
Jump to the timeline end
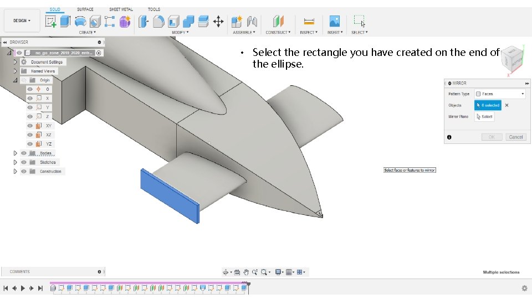click(40, 288)
